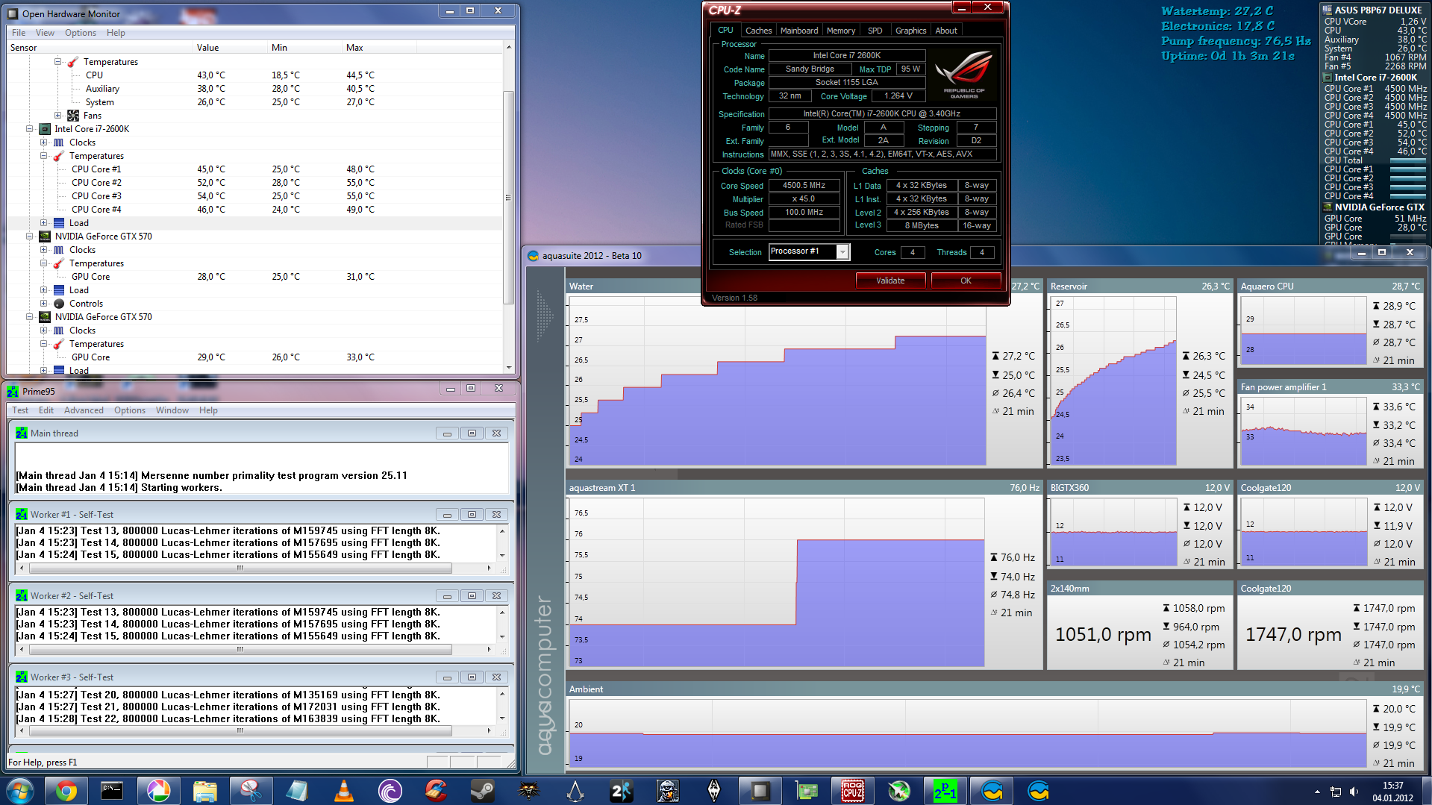Click the aquasuite 2012 title bar icon
This screenshot has width=1432, height=805.
click(x=533, y=256)
